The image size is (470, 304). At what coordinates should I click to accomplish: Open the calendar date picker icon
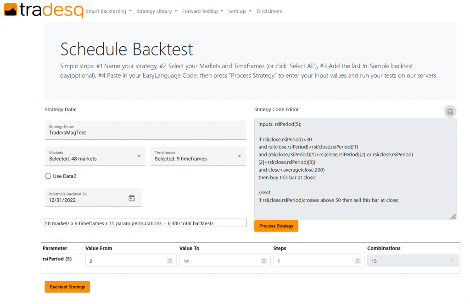click(132, 198)
